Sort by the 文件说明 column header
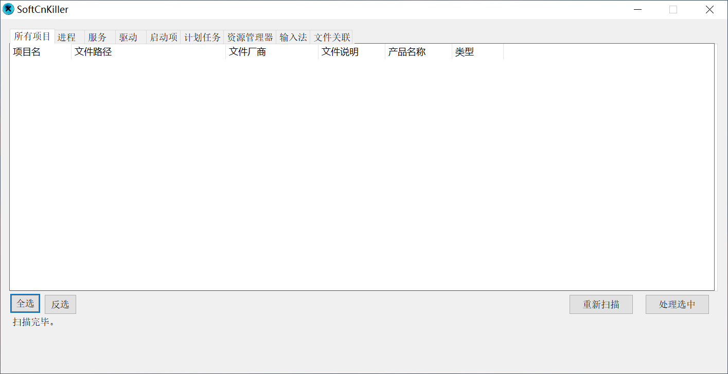This screenshot has height=374, width=728. click(352, 52)
